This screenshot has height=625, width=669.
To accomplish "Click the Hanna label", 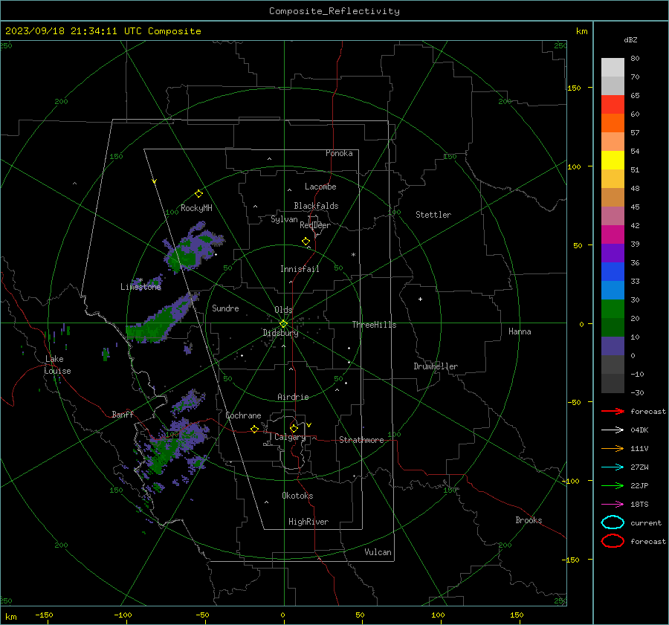I will pyautogui.click(x=520, y=331).
